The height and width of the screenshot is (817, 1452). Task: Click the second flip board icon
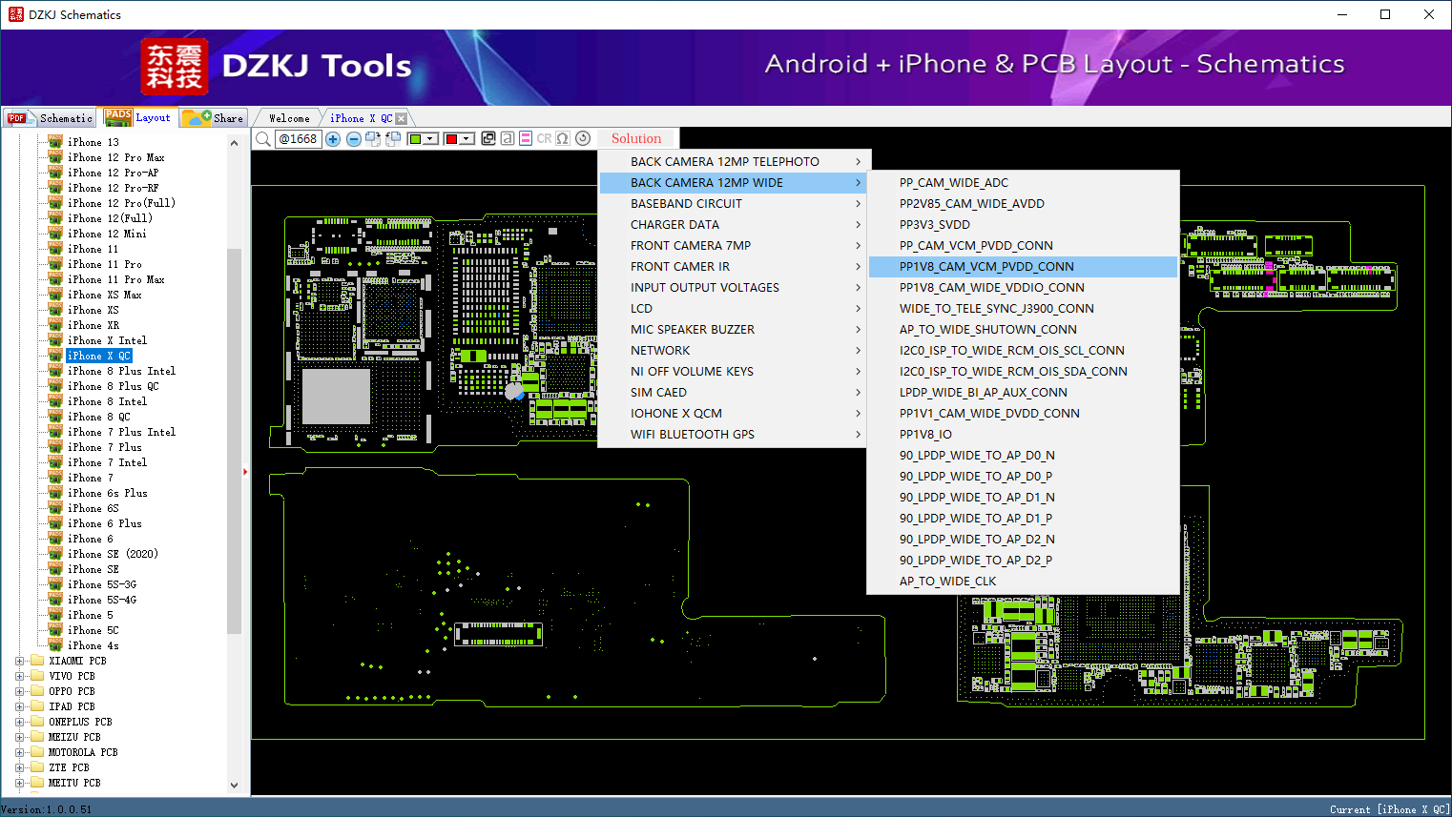393,139
